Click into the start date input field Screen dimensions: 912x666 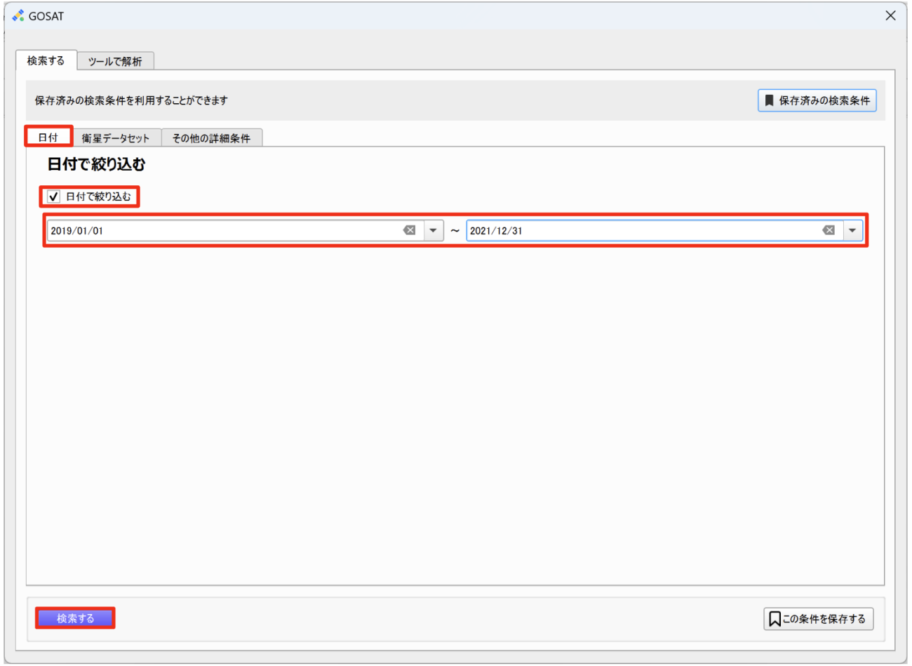click(224, 230)
